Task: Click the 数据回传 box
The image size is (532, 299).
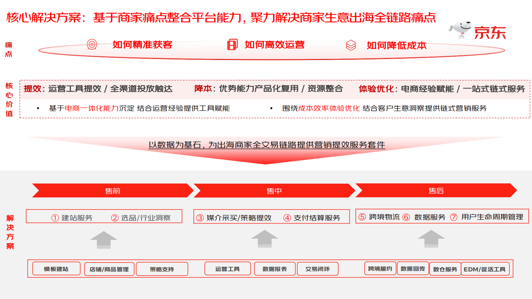Action: click(x=413, y=268)
